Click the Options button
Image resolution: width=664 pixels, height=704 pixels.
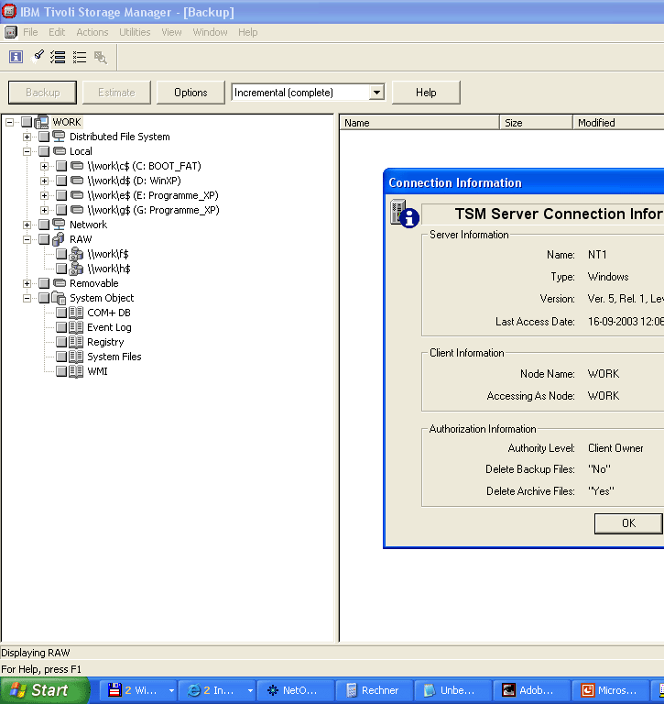(x=190, y=93)
